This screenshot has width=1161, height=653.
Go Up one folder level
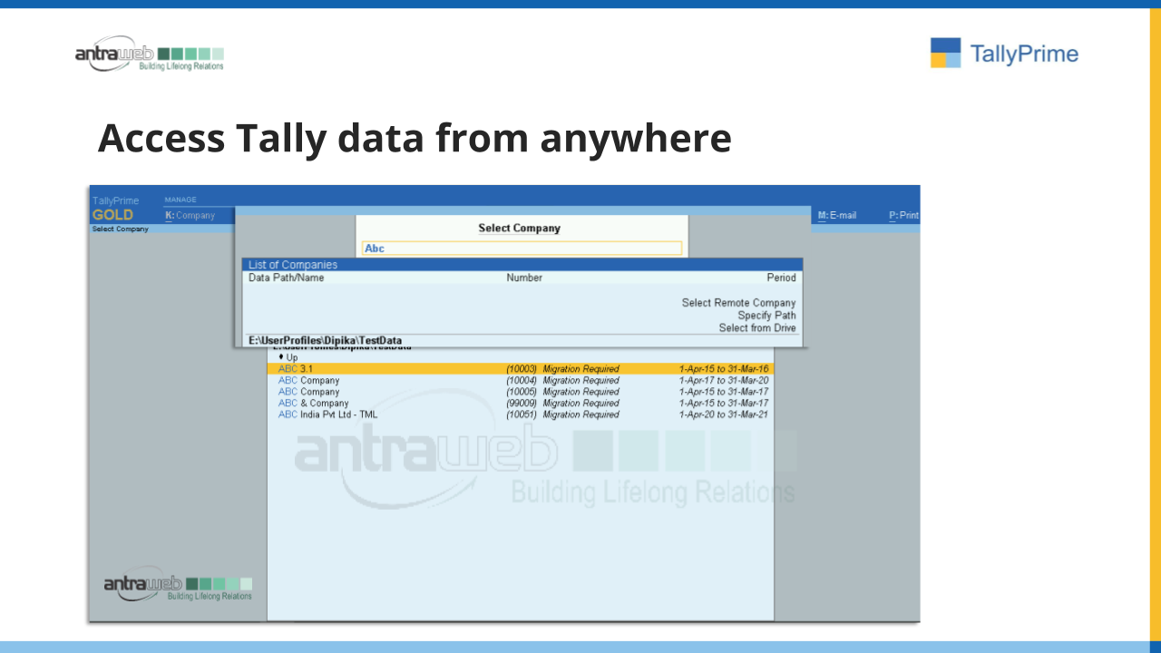pos(288,357)
